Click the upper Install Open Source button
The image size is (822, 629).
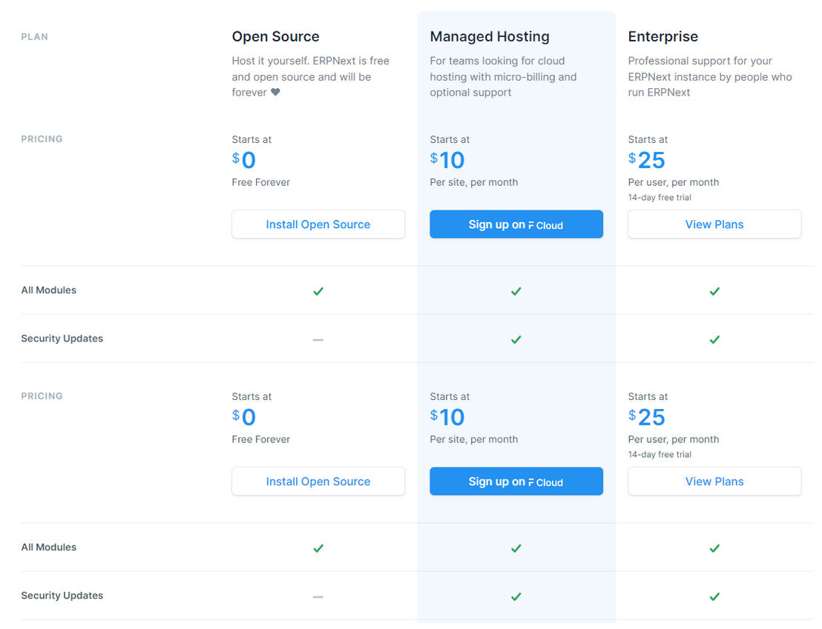pyautogui.click(x=318, y=224)
